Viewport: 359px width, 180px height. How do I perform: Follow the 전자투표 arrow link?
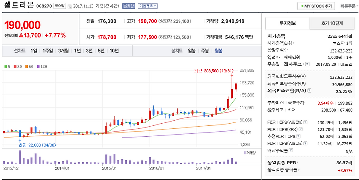point(304,64)
